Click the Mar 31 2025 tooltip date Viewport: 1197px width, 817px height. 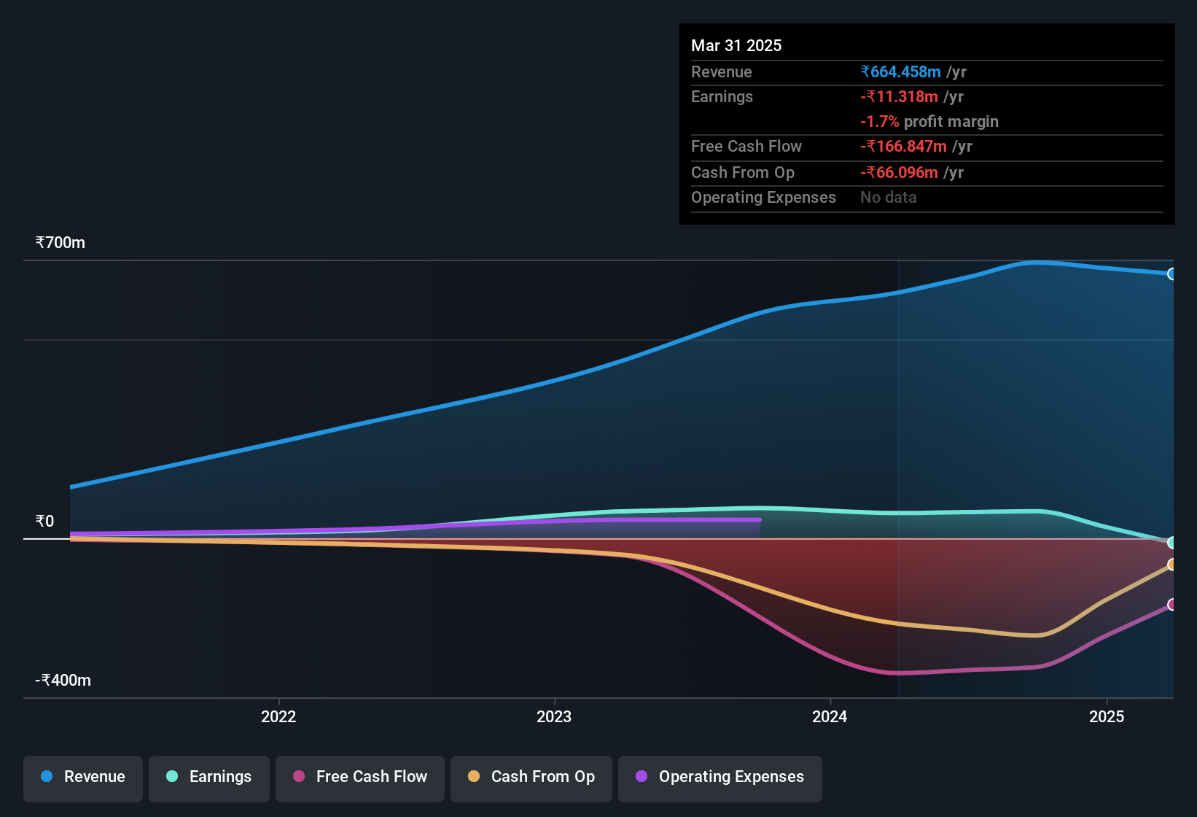(736, 45)
